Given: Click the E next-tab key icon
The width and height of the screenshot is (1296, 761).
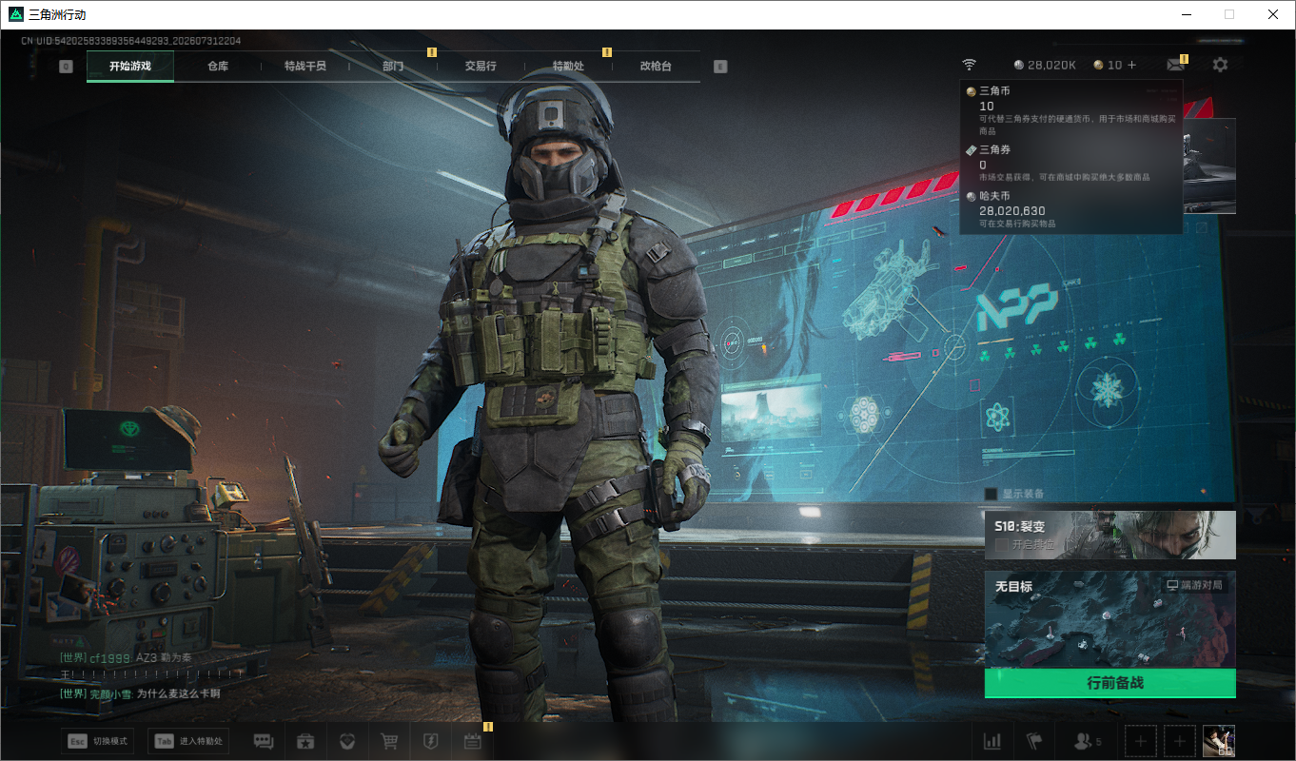Looking at the screenshot, I should pyautogui.click(x=720, y=67).
